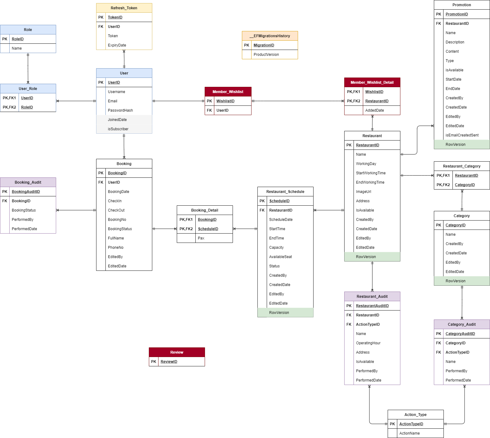
Task: Select the User table header
Action: point(124,73)
